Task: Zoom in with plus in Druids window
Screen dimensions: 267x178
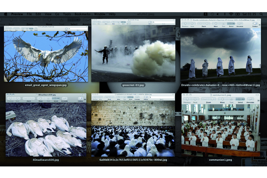Action: [x=207, y=23]
